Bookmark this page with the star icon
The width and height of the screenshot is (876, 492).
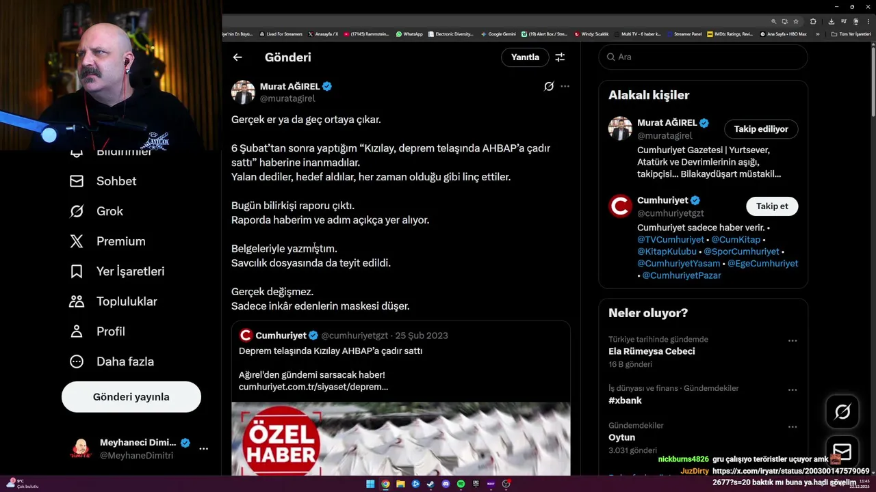pyautogui.click(x=796, y=21)
